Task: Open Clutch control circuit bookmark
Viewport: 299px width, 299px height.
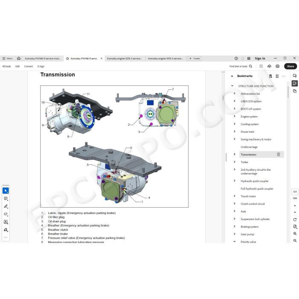Action: [x=252, y=204]
